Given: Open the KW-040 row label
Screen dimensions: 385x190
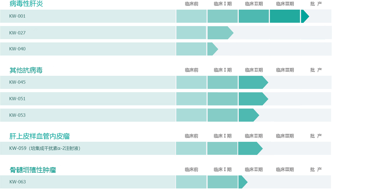Looking at the screenshot, I should click(17, 49).
